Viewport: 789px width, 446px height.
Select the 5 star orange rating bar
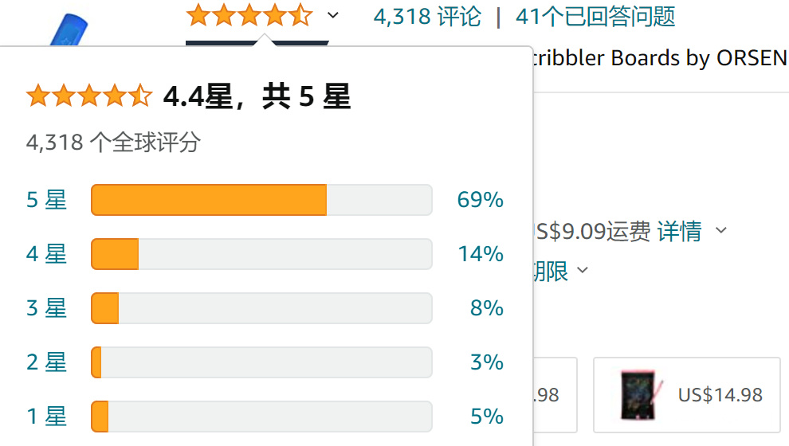[x=261, y=200]
